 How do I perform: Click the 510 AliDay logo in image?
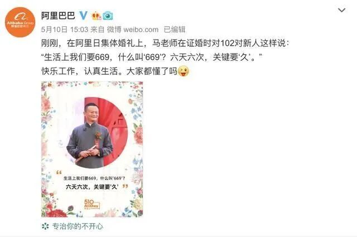coord(91,204)
